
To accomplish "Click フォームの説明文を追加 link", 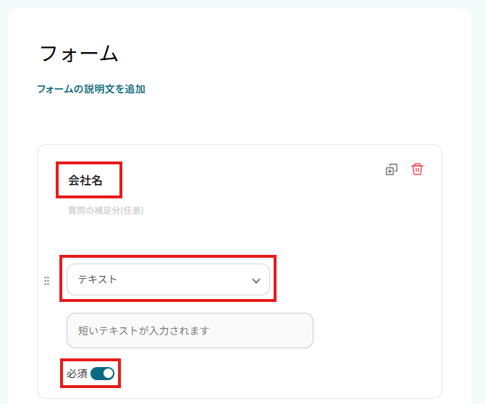I will click(x=91, y=89).
